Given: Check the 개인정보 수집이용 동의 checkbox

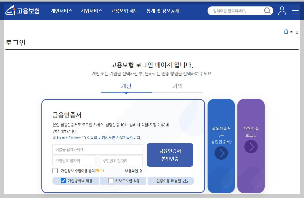Looking at the screenshot, I should click(x=55, y=170).
